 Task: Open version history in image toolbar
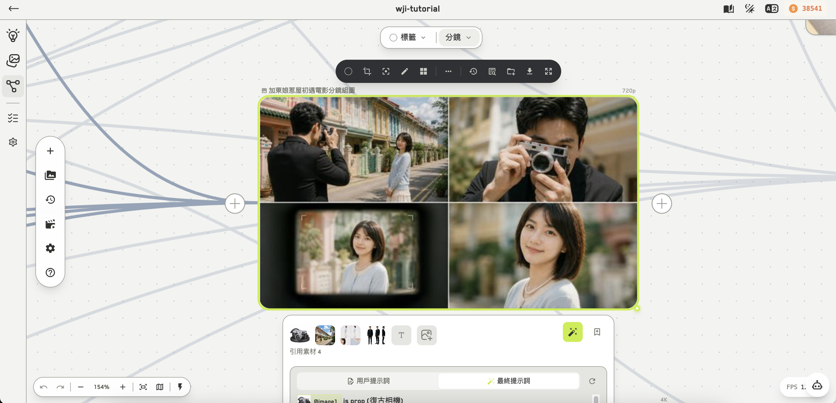(x=473, y=71)
